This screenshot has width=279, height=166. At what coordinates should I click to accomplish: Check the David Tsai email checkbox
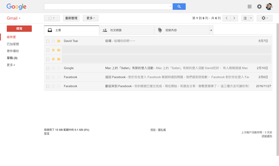[48, 41]
